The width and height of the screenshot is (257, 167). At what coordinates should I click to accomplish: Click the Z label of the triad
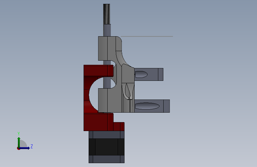pyautogui.click(x=32, y=146)
